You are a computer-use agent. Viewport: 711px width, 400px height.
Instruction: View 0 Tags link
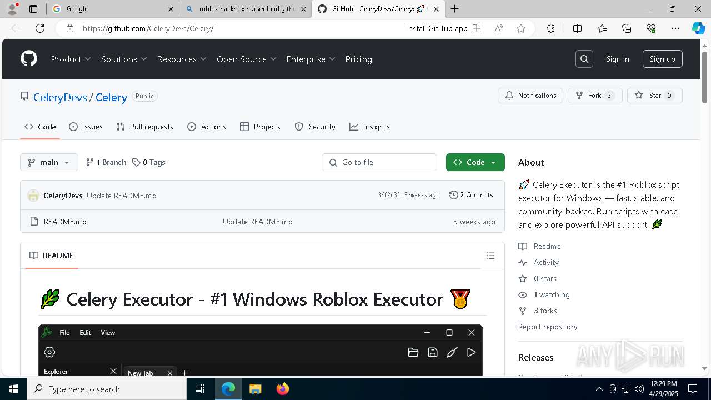click(x=149, y=162)
